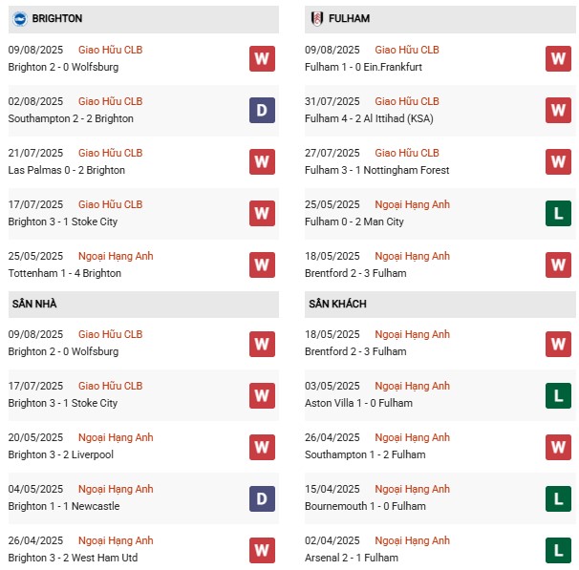The height and width of the screenshot is (570, 579).
Task: Click the L badge for Fulham 0 - 2 Man City
Action: pyautogui.click(x=558, y=214)
